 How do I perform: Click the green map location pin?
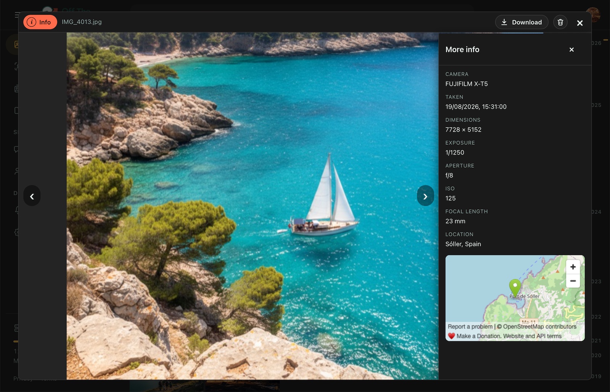(x=515, y=288)
